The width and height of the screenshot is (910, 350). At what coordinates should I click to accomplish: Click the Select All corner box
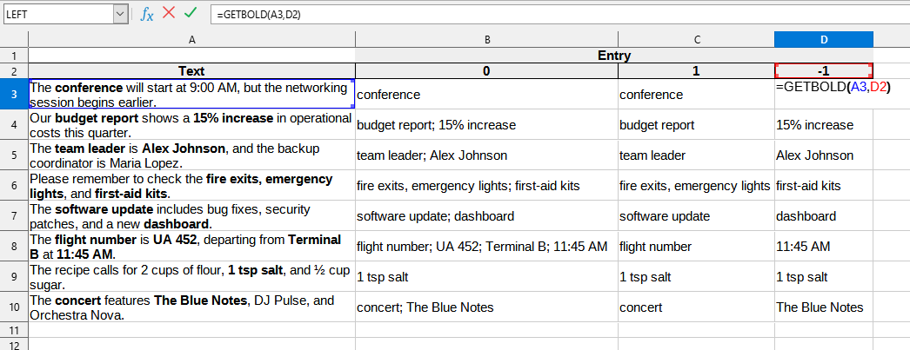click(x=14, y=40)
